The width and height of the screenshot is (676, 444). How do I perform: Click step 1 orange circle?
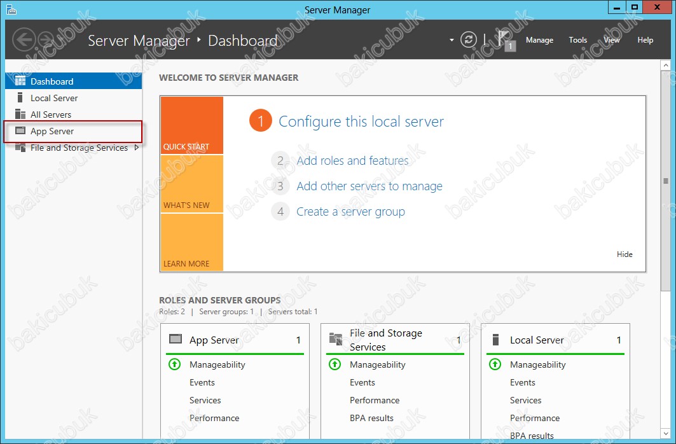click(260, 121)
